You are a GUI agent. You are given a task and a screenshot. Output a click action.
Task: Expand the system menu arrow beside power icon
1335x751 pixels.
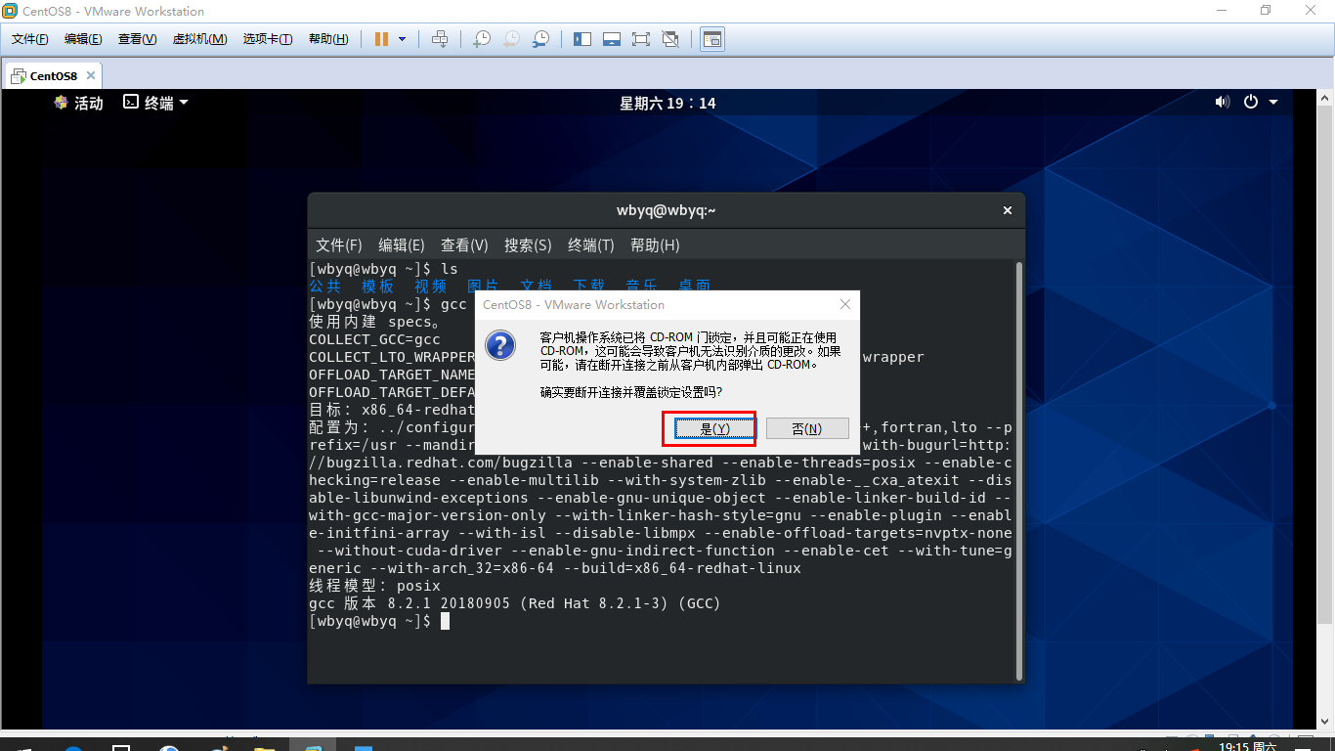tap(1273, 103)
